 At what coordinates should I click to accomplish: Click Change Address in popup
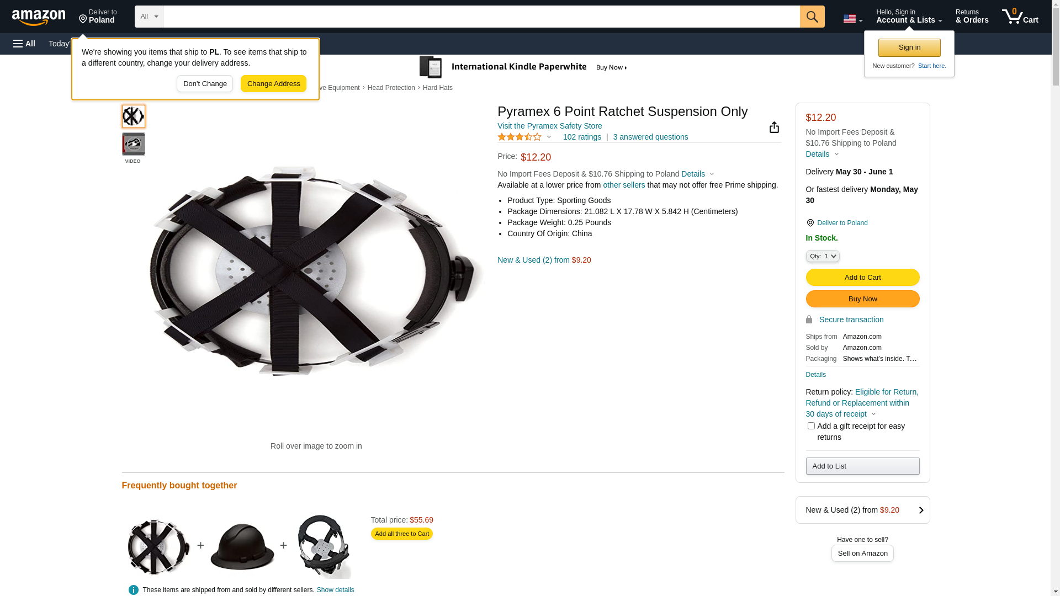(x=273, y=84)
